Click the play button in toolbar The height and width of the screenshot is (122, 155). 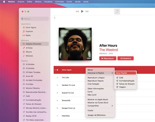click(x=82, y=11)
